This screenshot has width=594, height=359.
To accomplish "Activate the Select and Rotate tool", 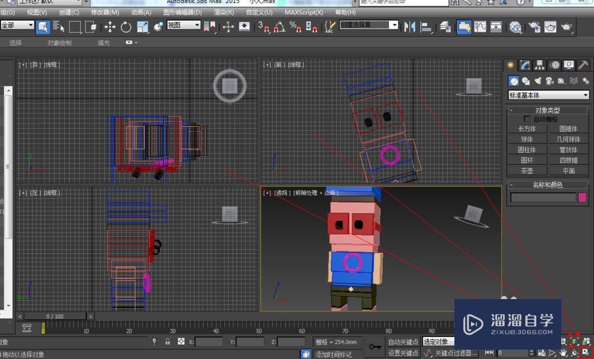I will (125, 26).
